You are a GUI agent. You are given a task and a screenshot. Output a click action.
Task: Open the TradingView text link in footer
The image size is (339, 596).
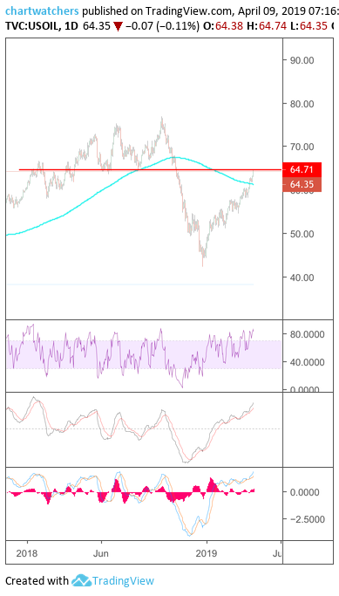[124, 581]
